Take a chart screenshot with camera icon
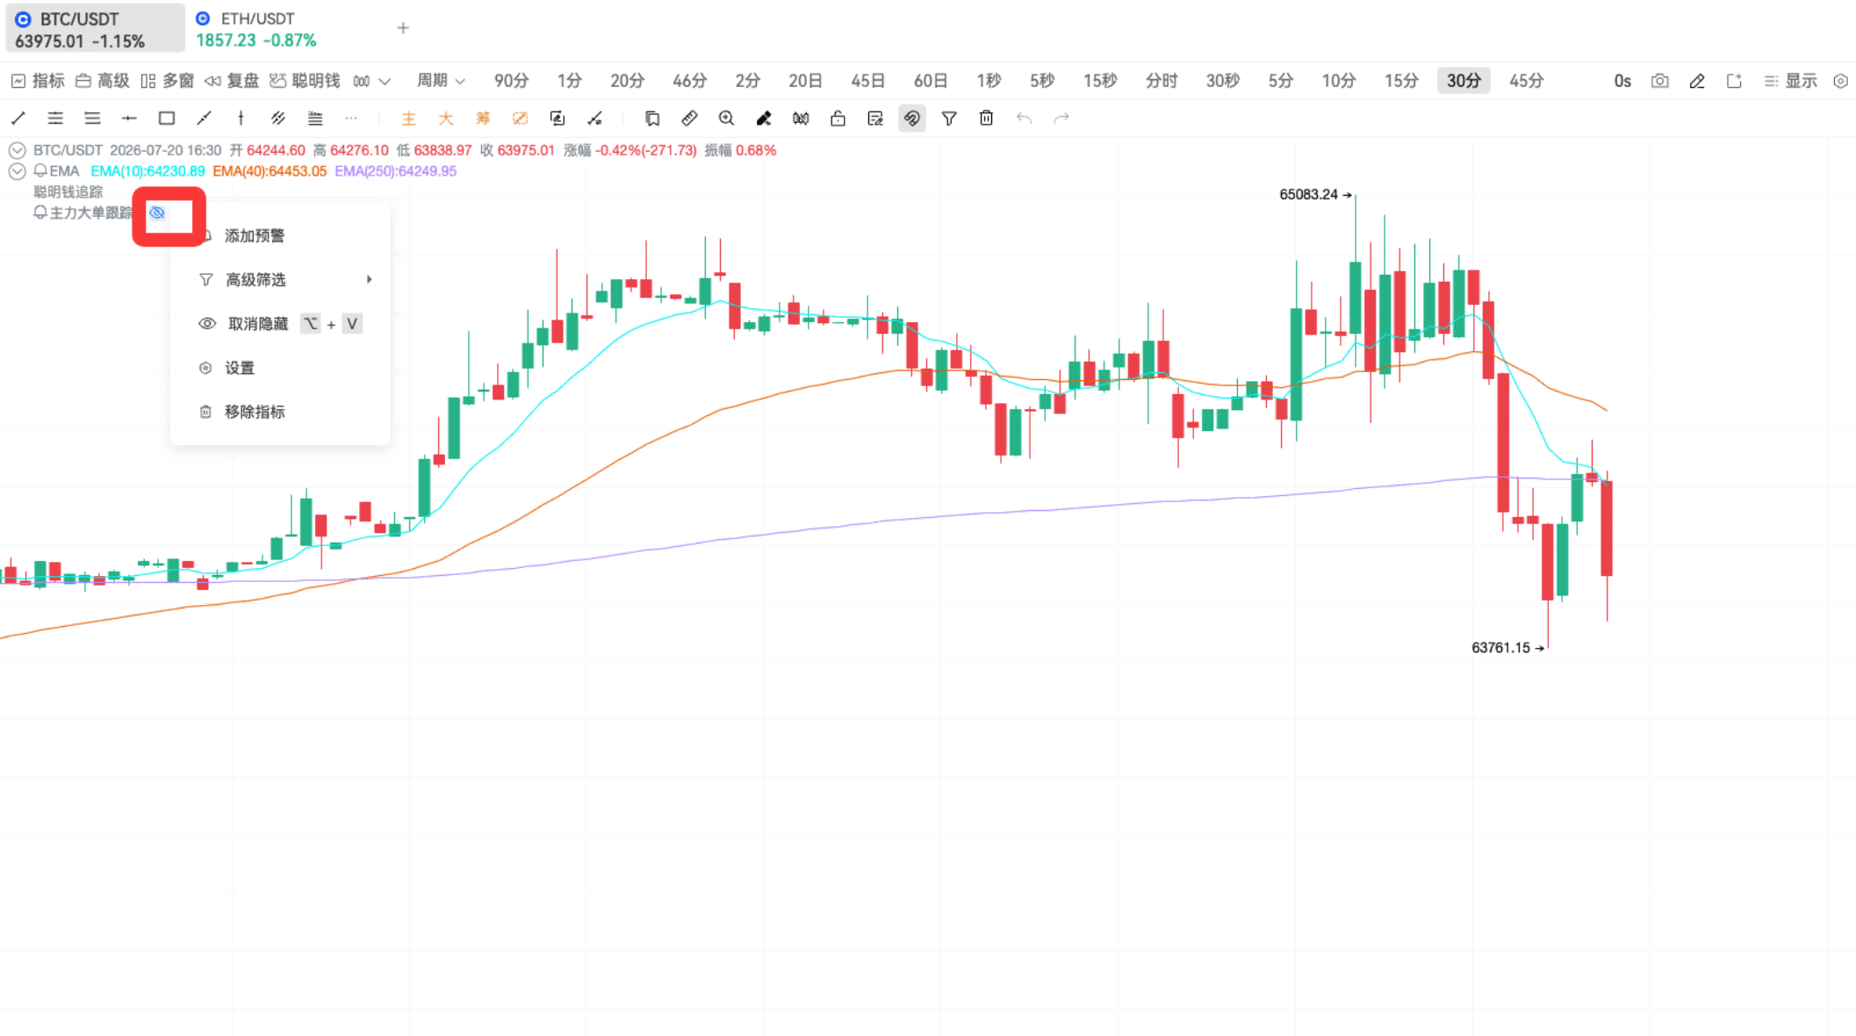1856x1036 pixels. click(1659, 81)
